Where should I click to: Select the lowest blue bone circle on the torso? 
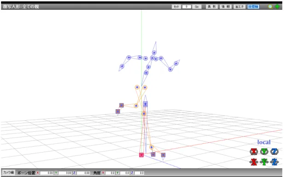(146, 73)
